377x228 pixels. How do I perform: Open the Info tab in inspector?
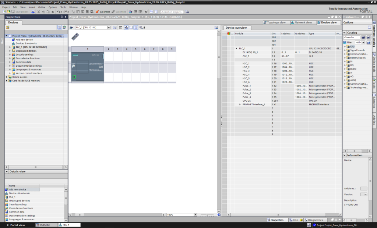pyautogui.click(x=296, y=220)
